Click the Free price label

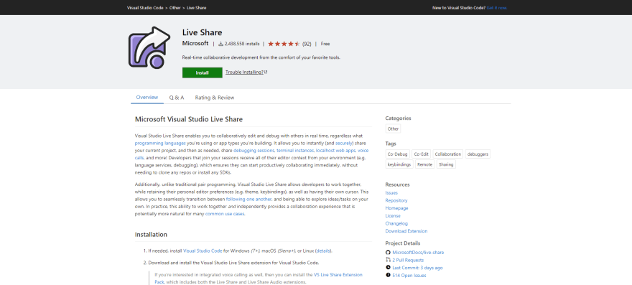point(325,44)
